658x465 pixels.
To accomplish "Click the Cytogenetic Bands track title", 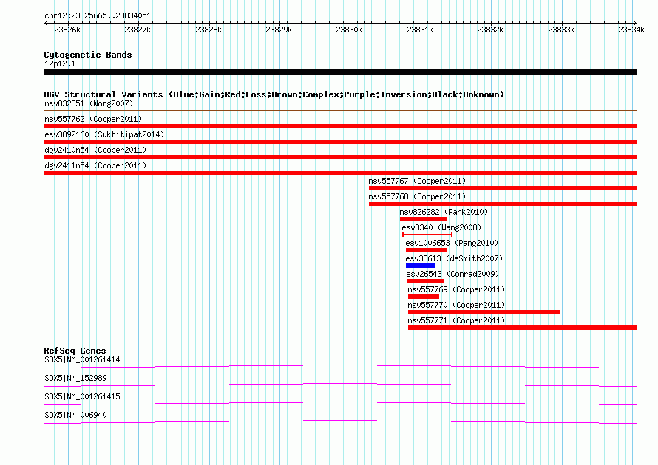I will (88, 55).
